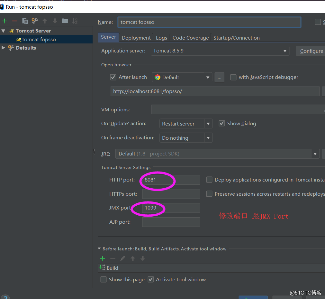The image size is (325, 299).
Task: Toggle the checkbox beside the Name field
Action: (318, 22)
